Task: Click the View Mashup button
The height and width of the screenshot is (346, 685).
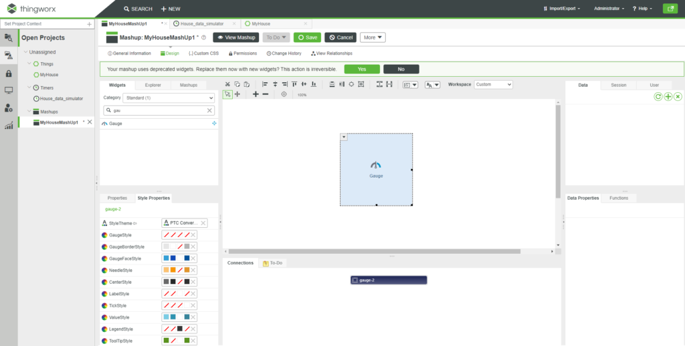Action: coord(236,37)
